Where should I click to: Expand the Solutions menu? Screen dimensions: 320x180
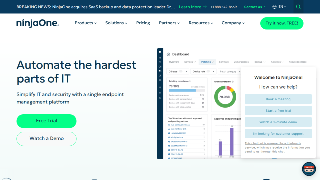point(116,23)
